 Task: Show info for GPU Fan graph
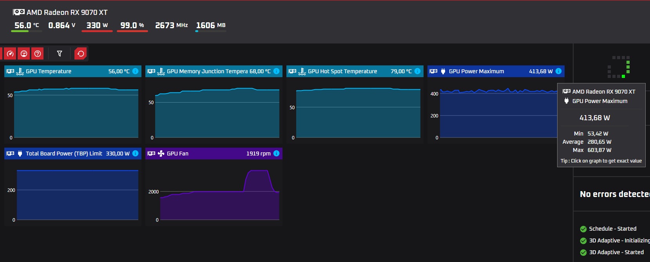(x=276, y=153)
